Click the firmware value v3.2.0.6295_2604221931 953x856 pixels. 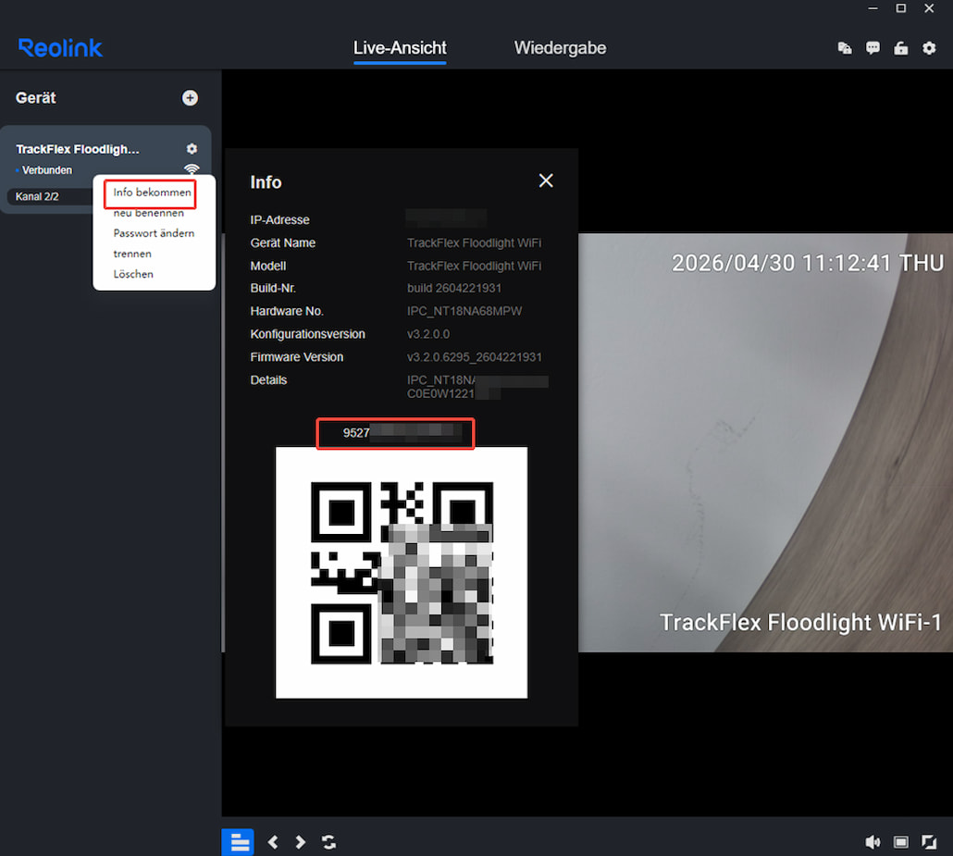point(474,357)
